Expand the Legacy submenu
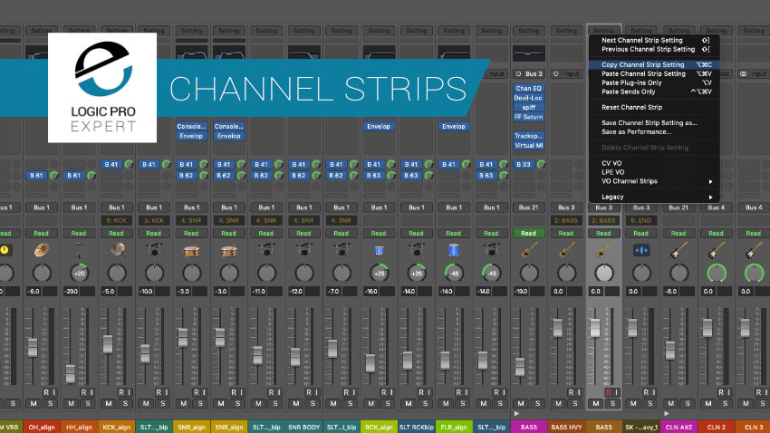The height and width of the screenshot is (433, 770). pyautogui.click(x=654, y=197)
